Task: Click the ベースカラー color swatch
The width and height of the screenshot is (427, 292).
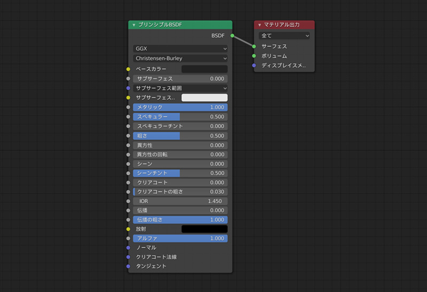Action: click(x=204, y=69)
